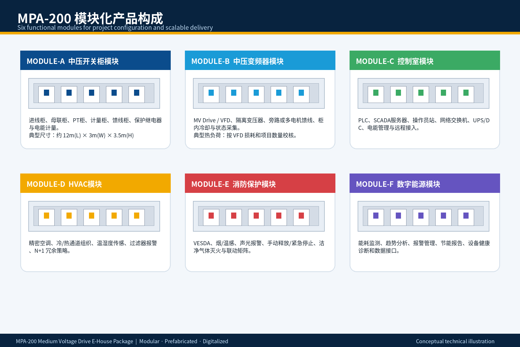The width and height of the screenshot is (520, 347).
Task: Select the subtitle Six functional modules text
Action: pos(115,27)
